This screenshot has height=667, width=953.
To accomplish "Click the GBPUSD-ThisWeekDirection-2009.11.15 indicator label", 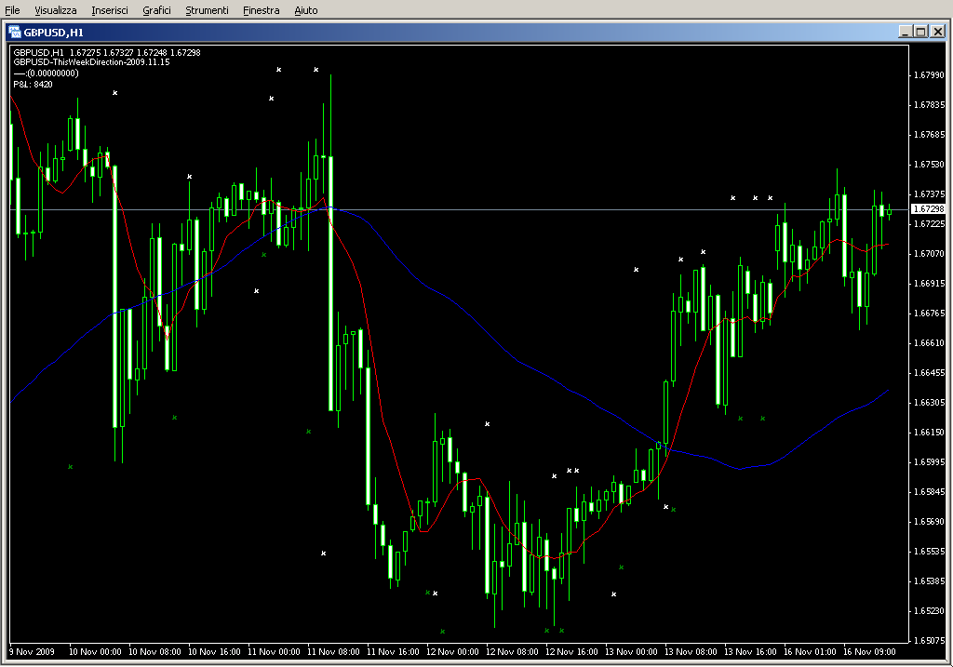I will [92, 62].
